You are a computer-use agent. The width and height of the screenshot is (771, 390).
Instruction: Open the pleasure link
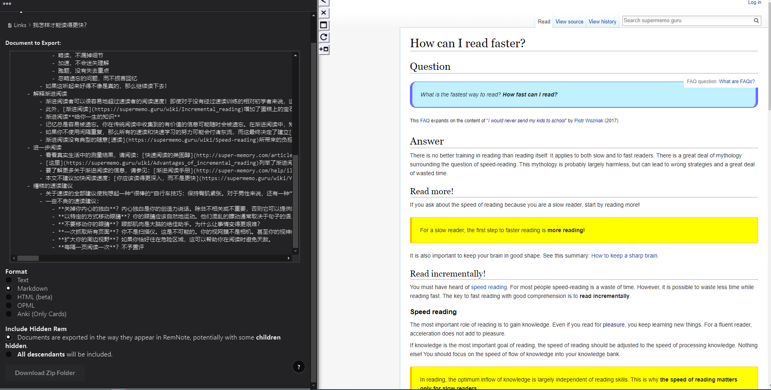pyautogui.click(x=614, y=325)
